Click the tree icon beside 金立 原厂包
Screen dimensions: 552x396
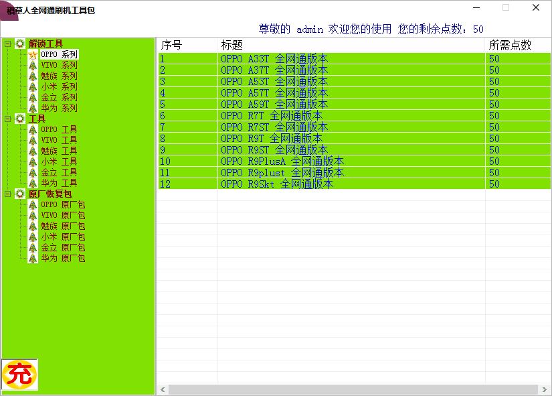point(33,248)
